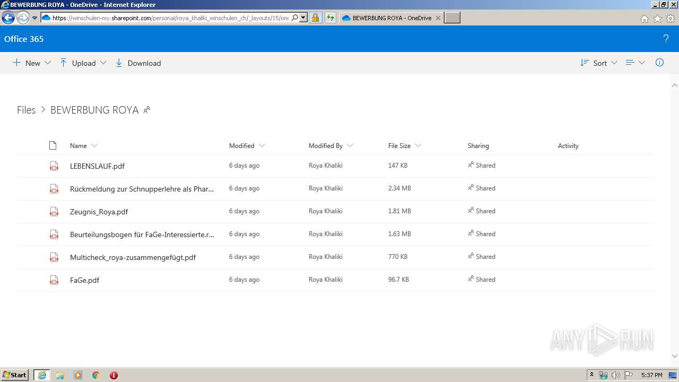Click the PDF icon of FaGe.pdf

tap(54, 280)
